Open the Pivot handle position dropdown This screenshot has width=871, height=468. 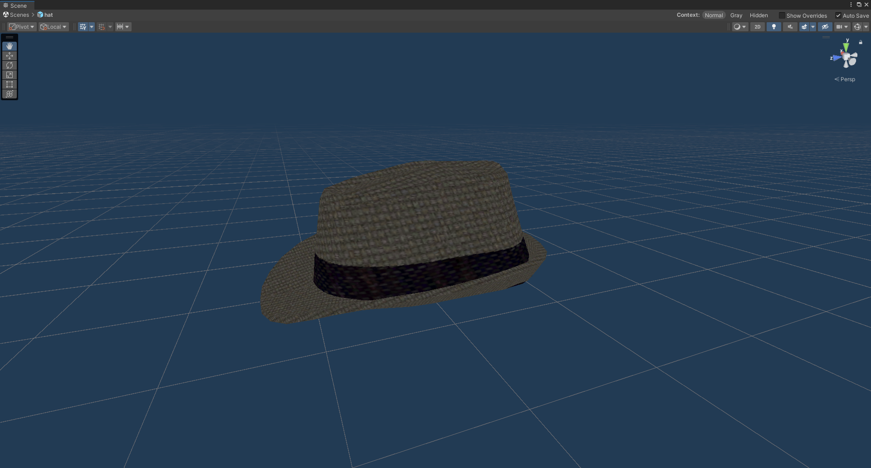[x=22, y=27]
